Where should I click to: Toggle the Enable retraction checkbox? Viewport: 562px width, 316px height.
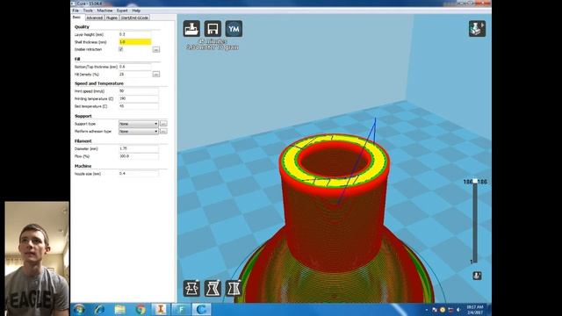tap(121, 49)
